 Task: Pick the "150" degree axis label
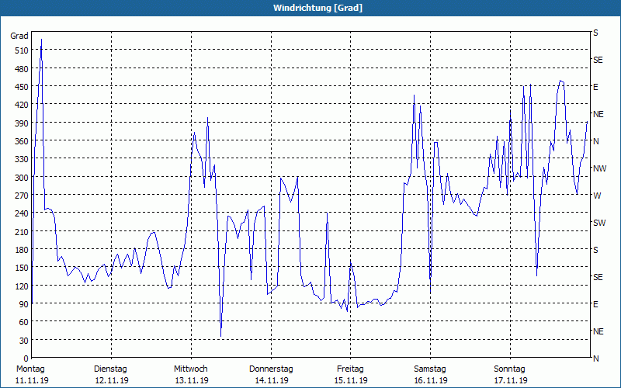pyautogui.click(x=22, y=268)
